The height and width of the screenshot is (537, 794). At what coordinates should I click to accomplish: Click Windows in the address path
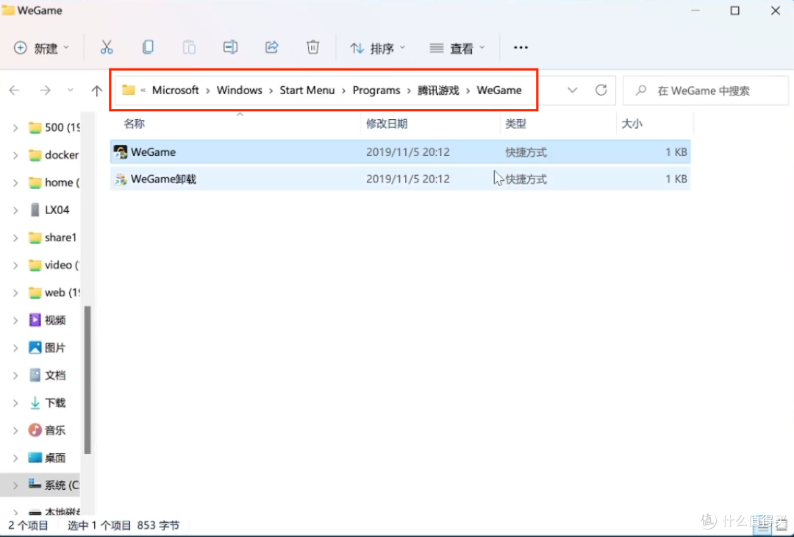coord(240,90)
